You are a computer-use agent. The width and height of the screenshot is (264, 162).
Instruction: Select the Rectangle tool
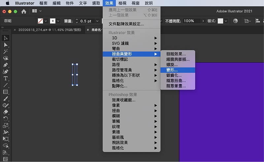click(x=6, y=92)
